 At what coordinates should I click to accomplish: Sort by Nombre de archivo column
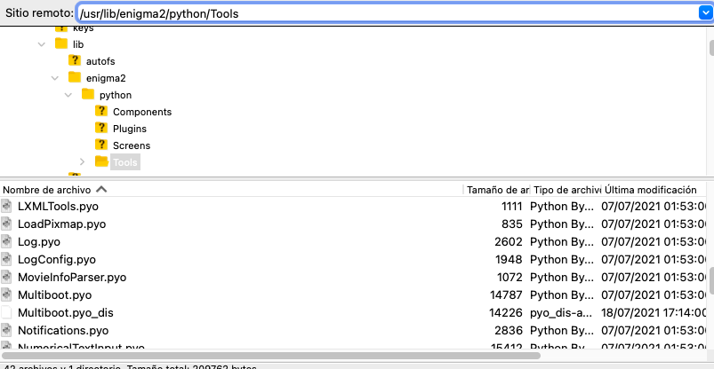pos(49,190)
